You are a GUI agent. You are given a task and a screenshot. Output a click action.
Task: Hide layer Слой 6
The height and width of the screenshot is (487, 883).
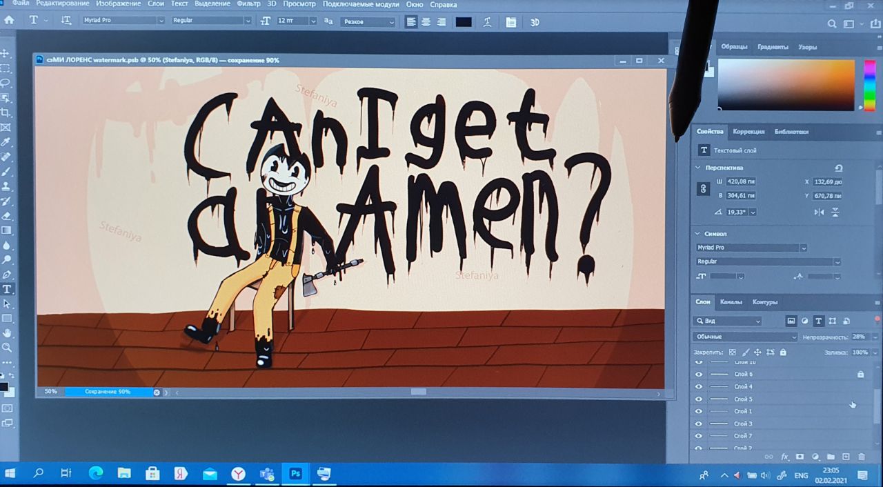(x=699, y=375)
